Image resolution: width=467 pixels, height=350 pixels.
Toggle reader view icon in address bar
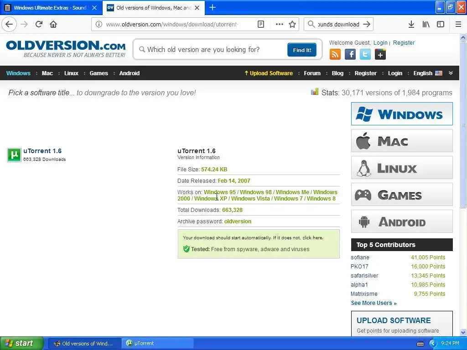click(x=260, y=25)
